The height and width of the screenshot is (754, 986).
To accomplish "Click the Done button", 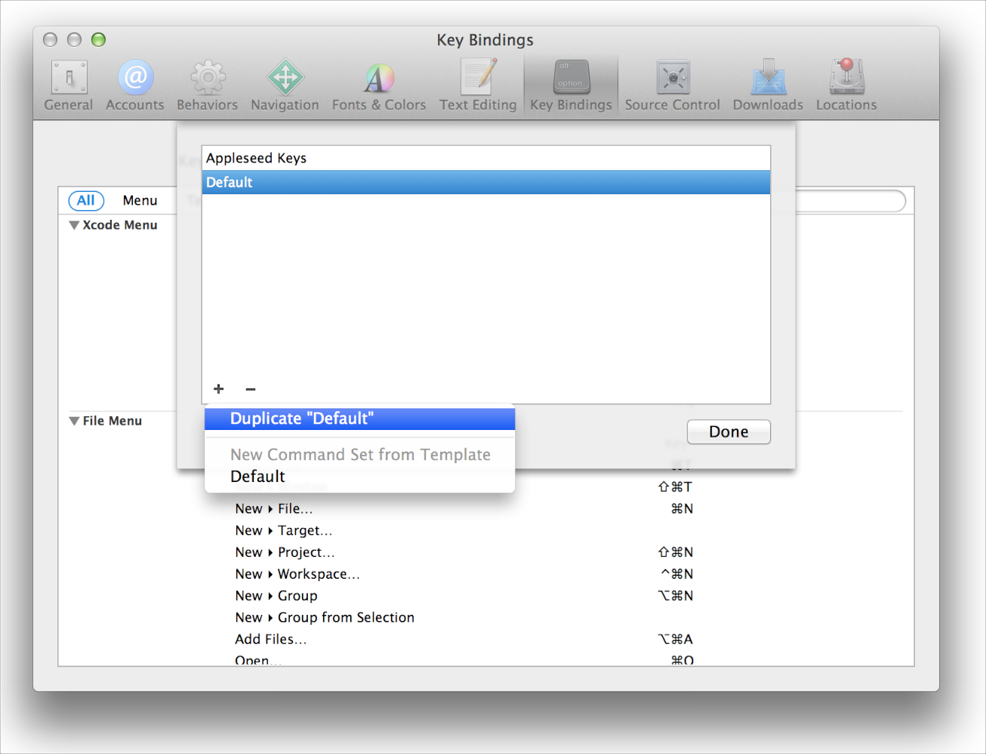I will click(x=729, y=432).
